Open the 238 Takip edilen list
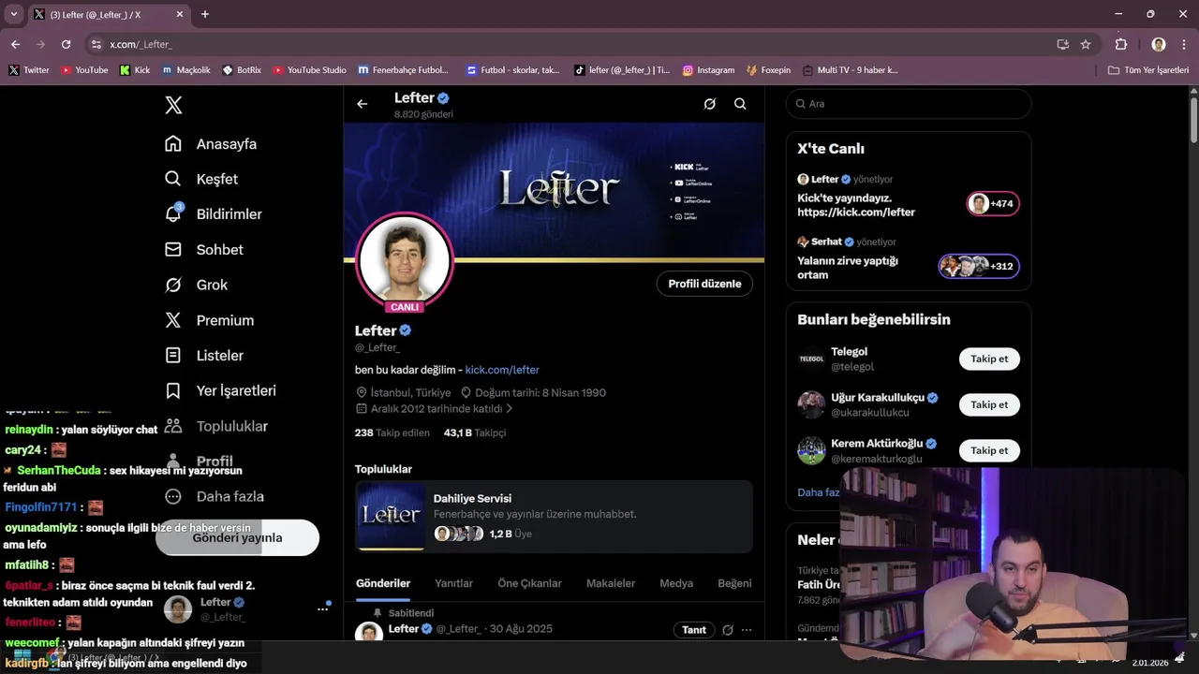The height and width of the screenshot is (674, 1199). pos(392,432)
